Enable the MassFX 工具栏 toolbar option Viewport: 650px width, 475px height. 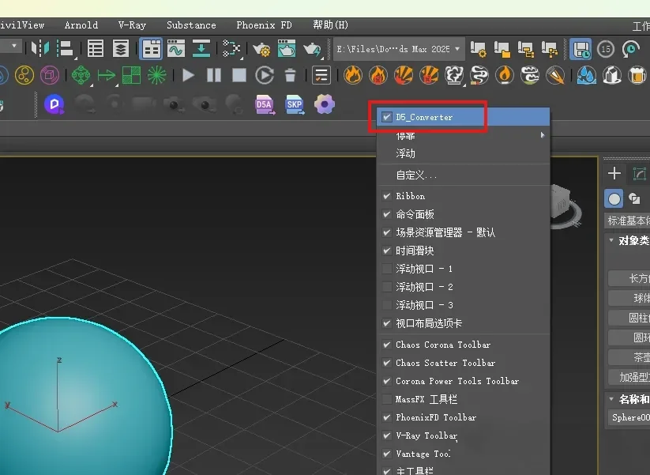426,399
